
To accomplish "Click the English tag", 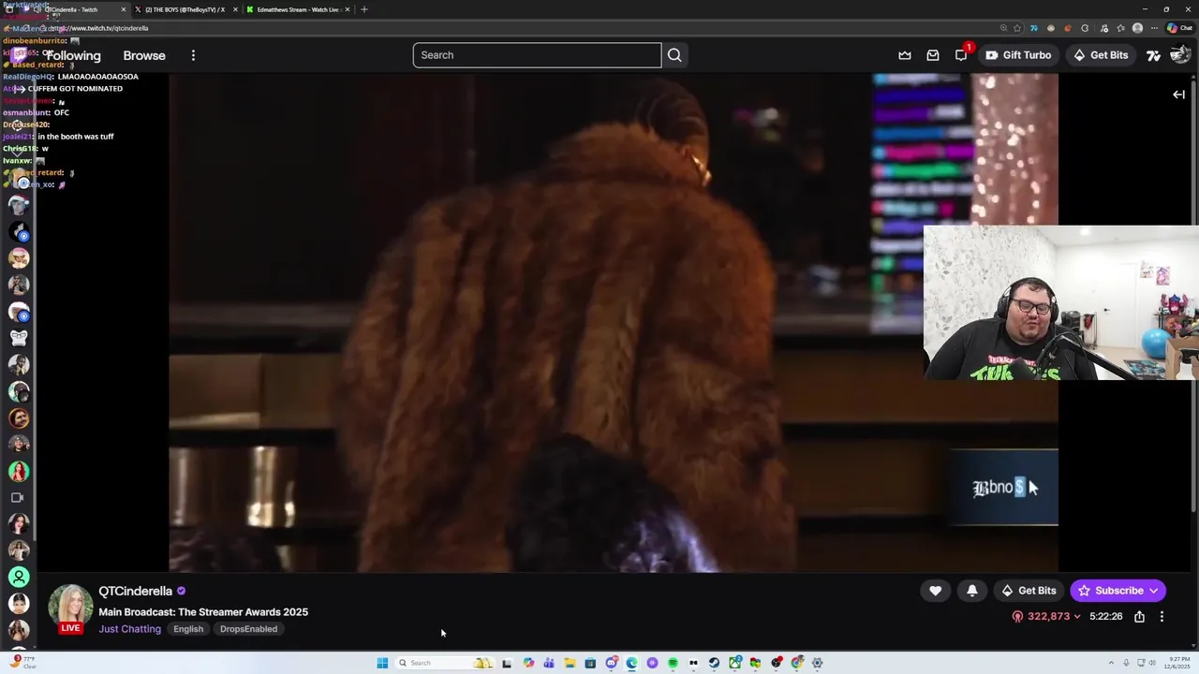I will 188,629.
